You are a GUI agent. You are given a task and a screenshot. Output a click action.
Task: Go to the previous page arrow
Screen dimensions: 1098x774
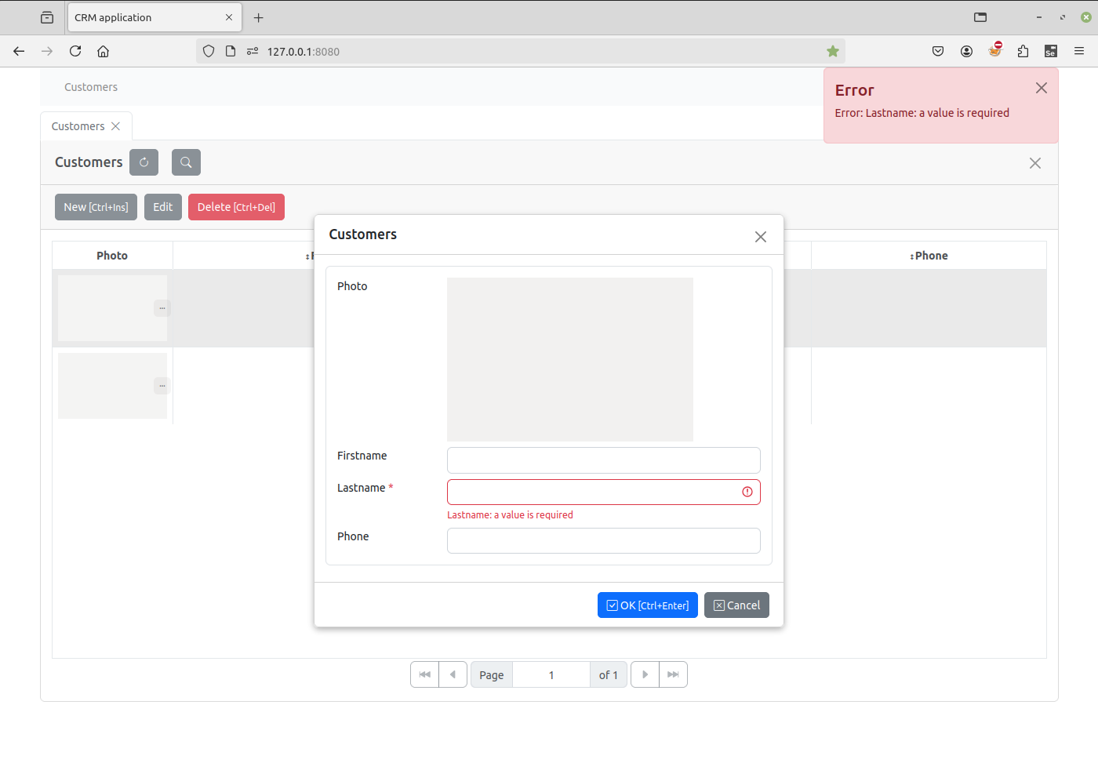point(453,674)
